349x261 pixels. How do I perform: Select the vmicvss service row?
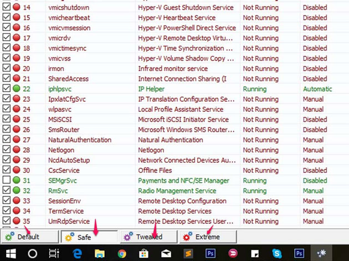point(174,58)
